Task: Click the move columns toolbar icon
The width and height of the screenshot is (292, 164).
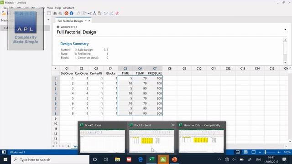Action: 99,13
